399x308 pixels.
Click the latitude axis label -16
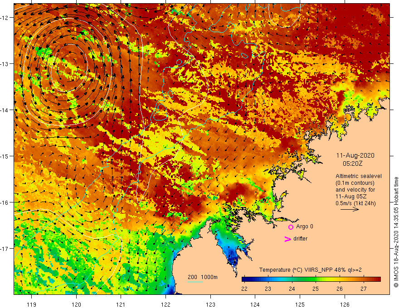[5, 202]
